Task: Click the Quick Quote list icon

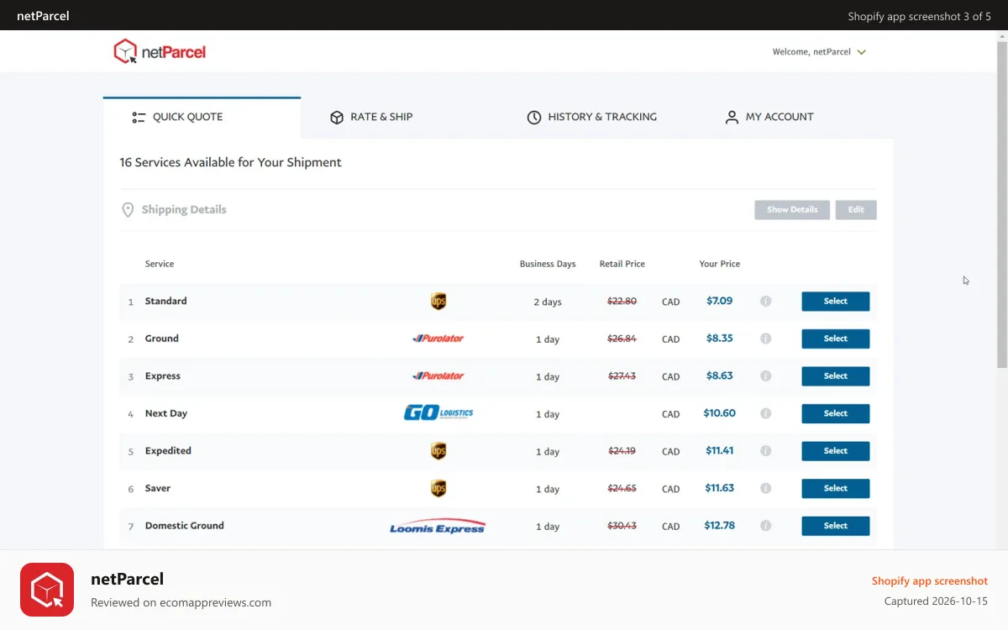Action: tap(139, 118)
